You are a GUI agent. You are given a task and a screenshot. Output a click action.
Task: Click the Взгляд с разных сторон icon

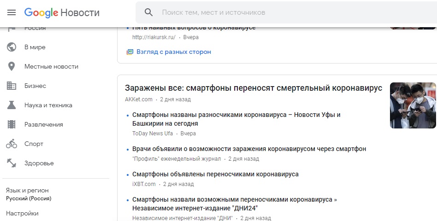130,52
